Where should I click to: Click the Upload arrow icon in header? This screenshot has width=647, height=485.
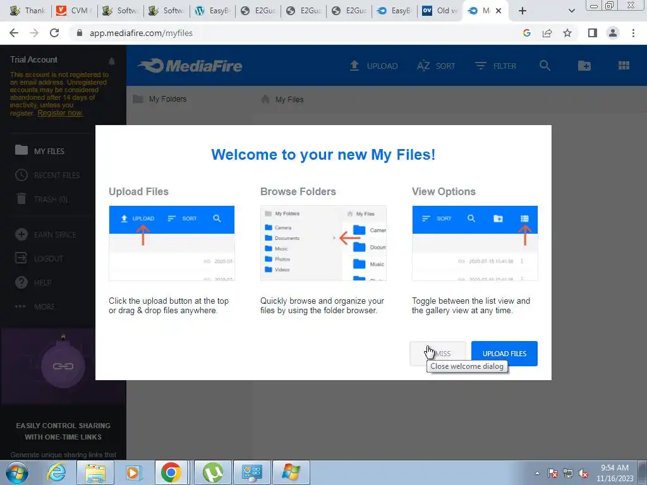click(x=354, y=66)
